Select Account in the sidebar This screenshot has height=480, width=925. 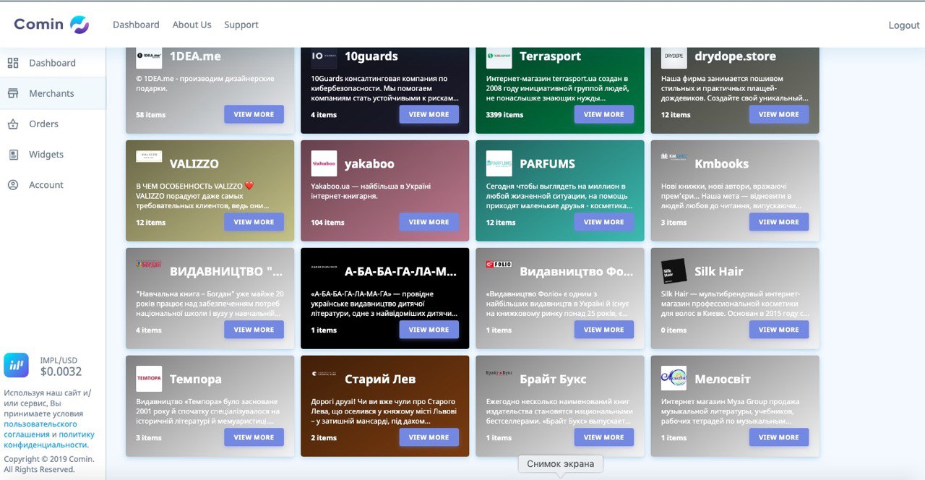[53, 185]
